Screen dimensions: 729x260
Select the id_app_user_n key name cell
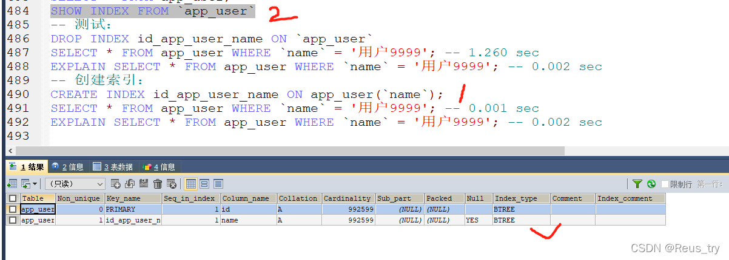133,220
